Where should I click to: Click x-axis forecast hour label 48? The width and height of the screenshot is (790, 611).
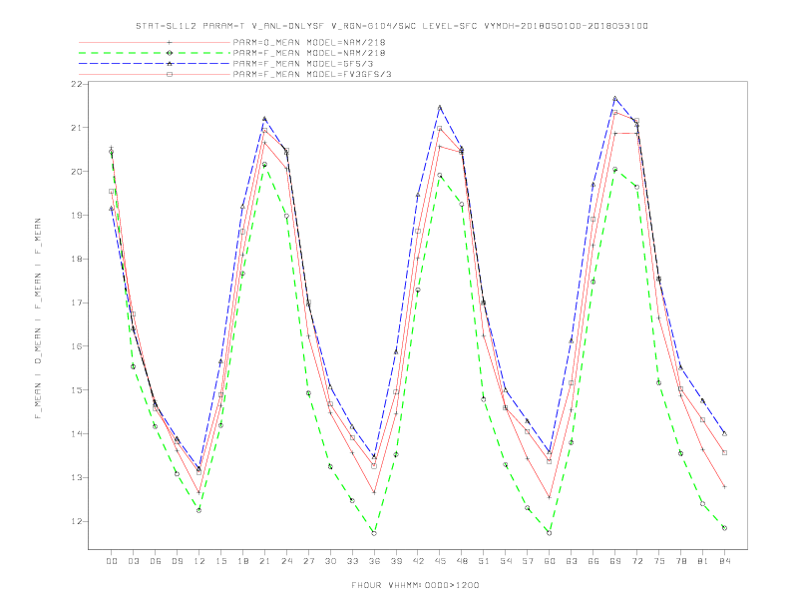coord(462,561)
